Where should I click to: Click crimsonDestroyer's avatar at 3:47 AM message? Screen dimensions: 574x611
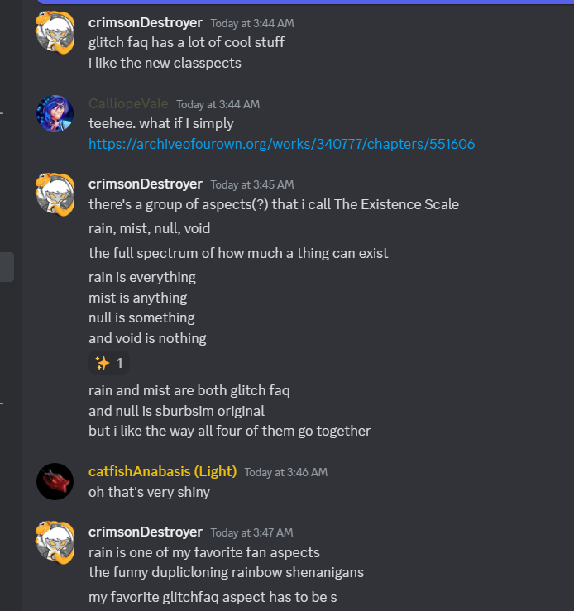55,542
